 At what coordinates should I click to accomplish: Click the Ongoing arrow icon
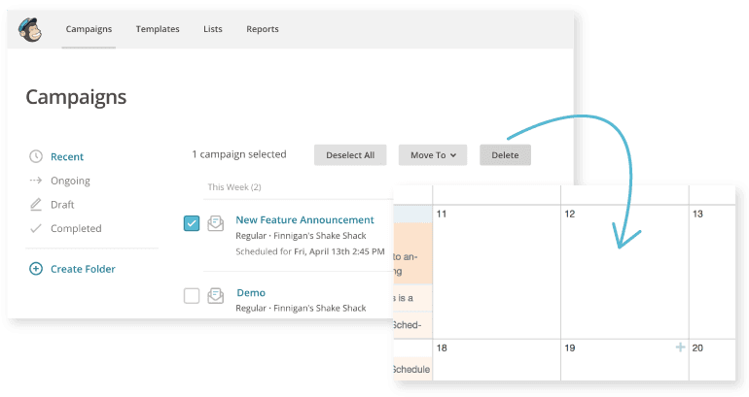click(x=36, y=181)
